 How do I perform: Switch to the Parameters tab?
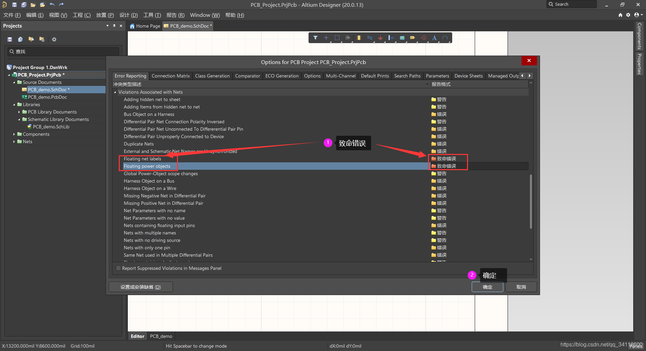tap(437, 76)
